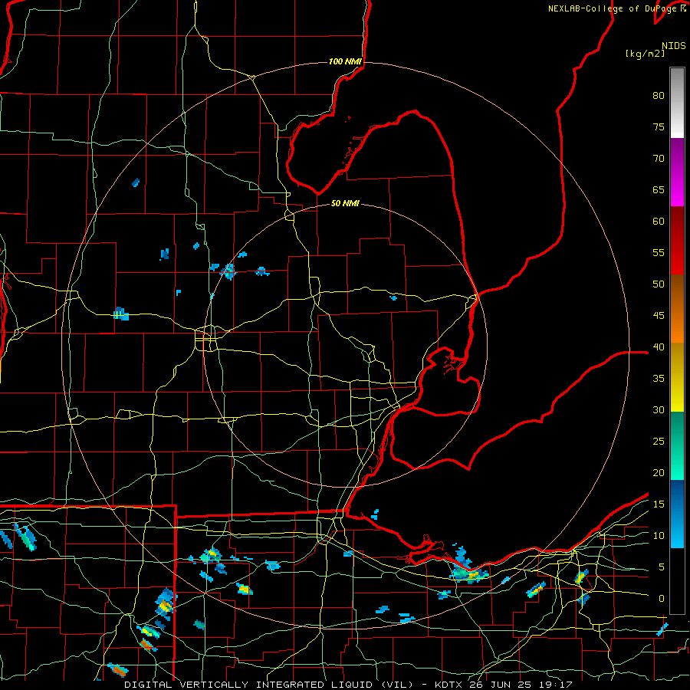Pick the black bottom segment of the color bar
Image resolution: width=690 pixels, height=690 pixels.
click(677, 581)
